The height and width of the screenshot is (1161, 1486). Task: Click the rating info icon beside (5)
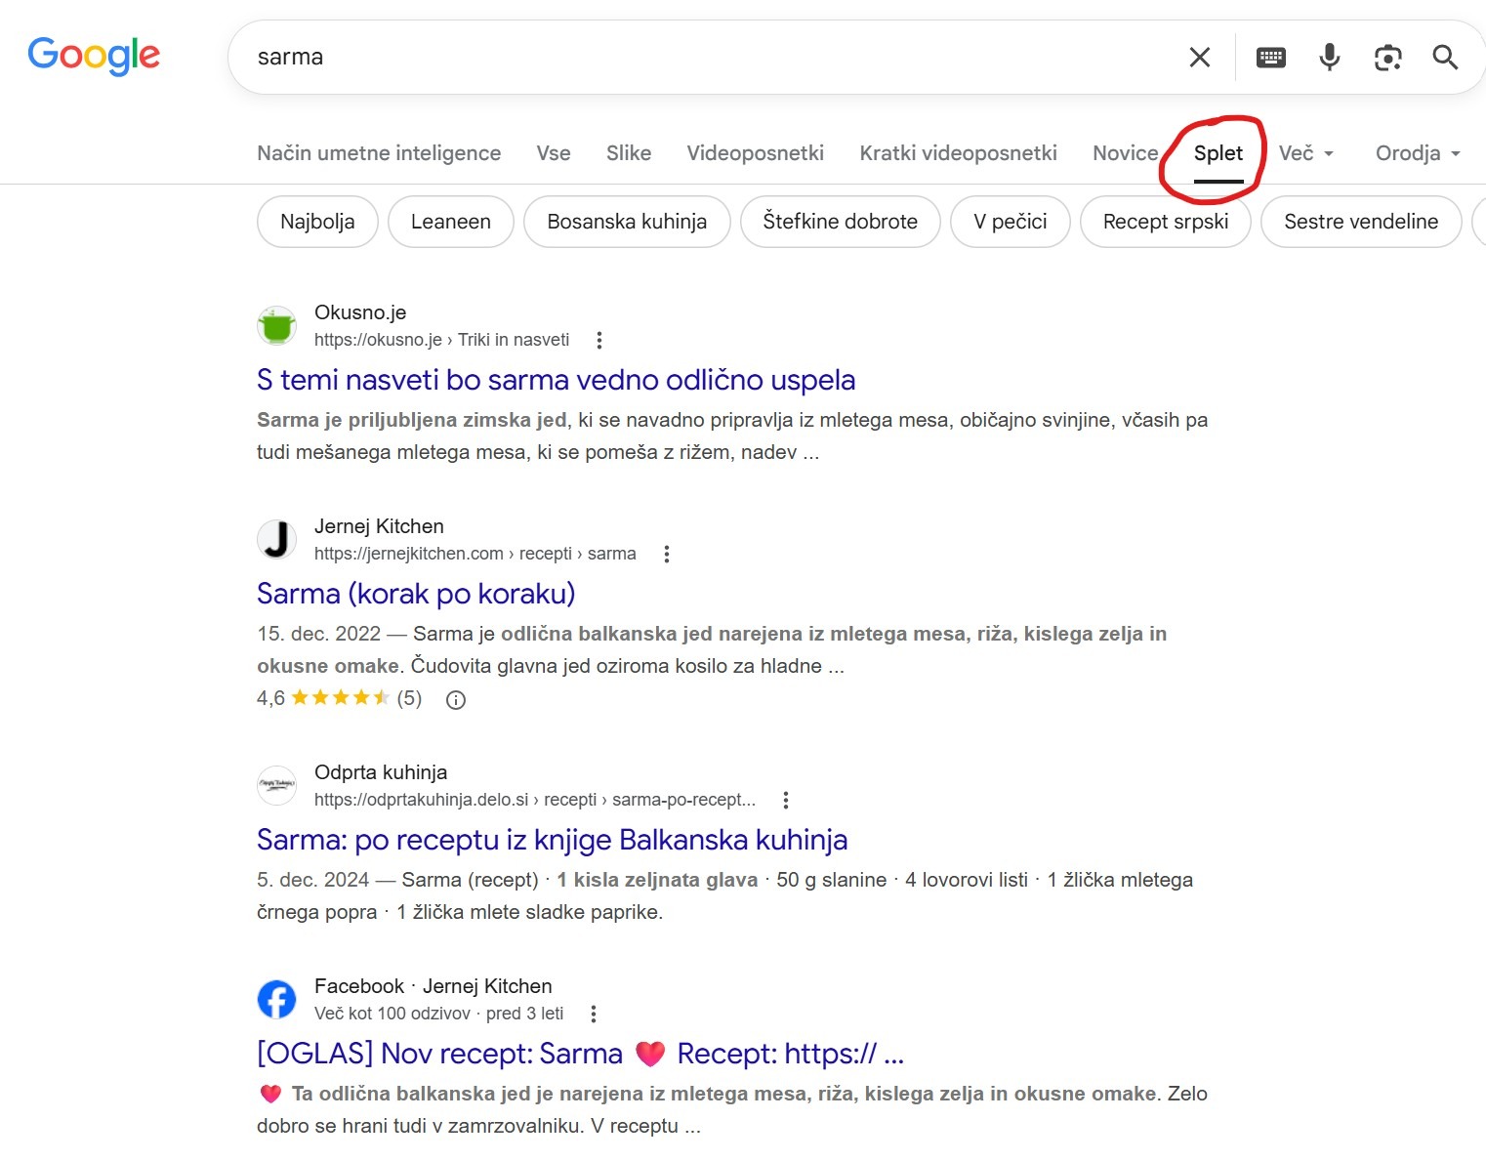click(x=456, y=699)
